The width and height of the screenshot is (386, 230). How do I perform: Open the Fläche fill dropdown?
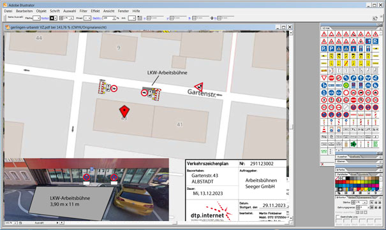38,18
